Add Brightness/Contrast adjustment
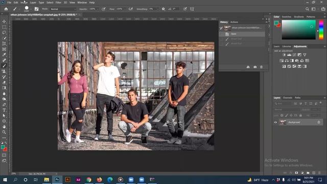This screenshot has height=184, width=327. 284,55
